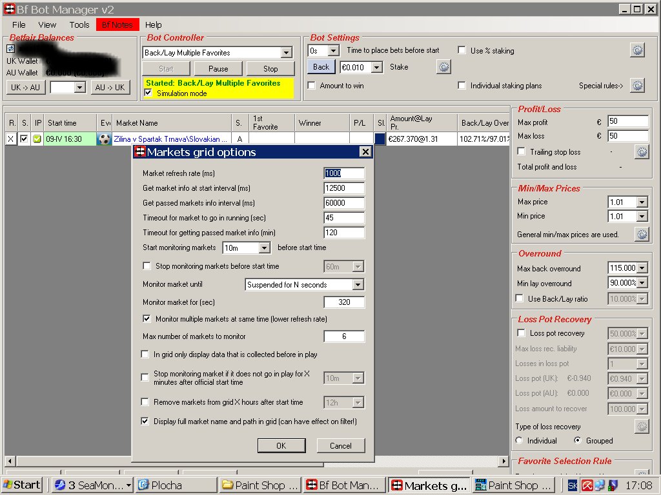Click the AU -> UK transfer button
The image size is (661, 495).
click(110, 87)
